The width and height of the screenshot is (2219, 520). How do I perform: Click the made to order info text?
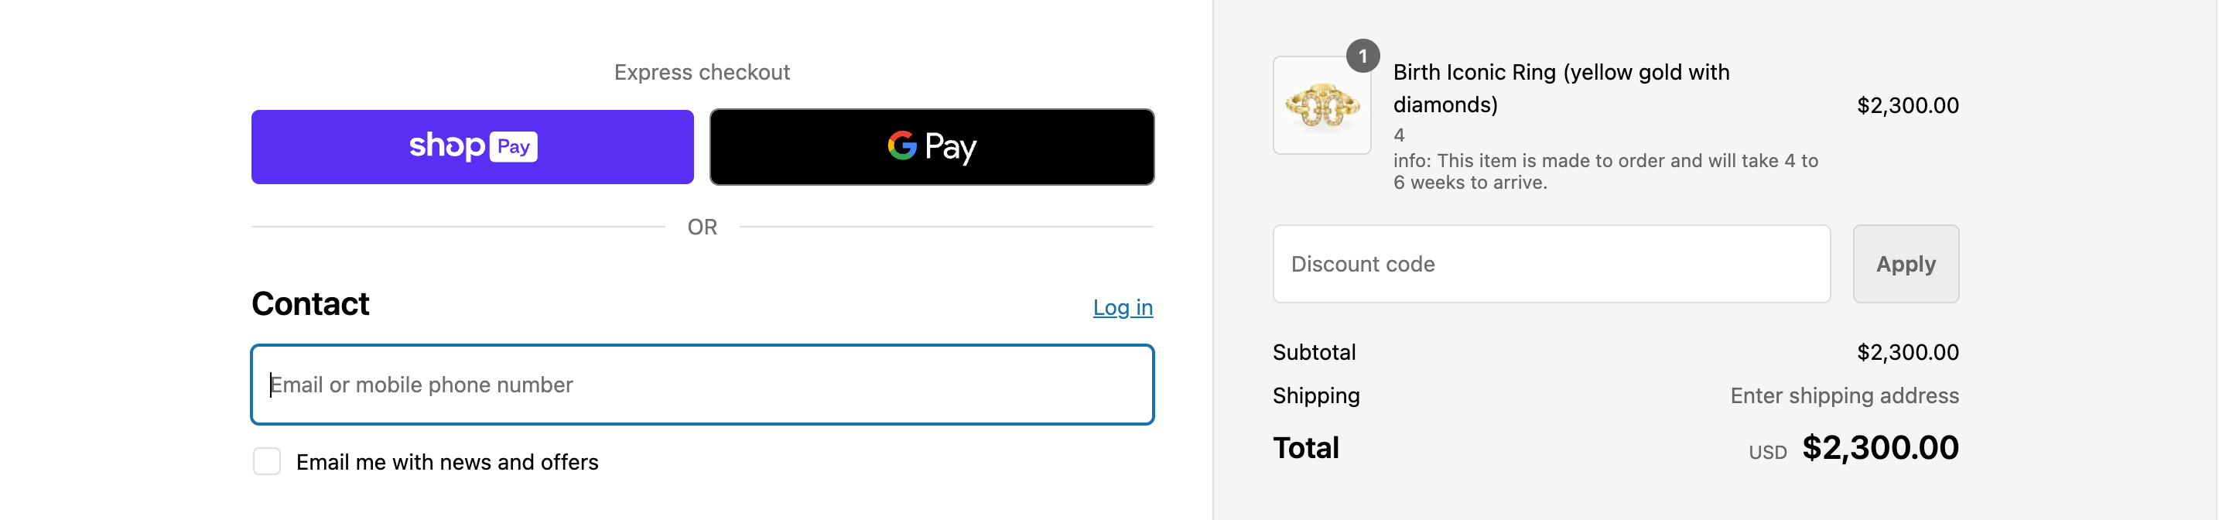(x=1604, y=171)
